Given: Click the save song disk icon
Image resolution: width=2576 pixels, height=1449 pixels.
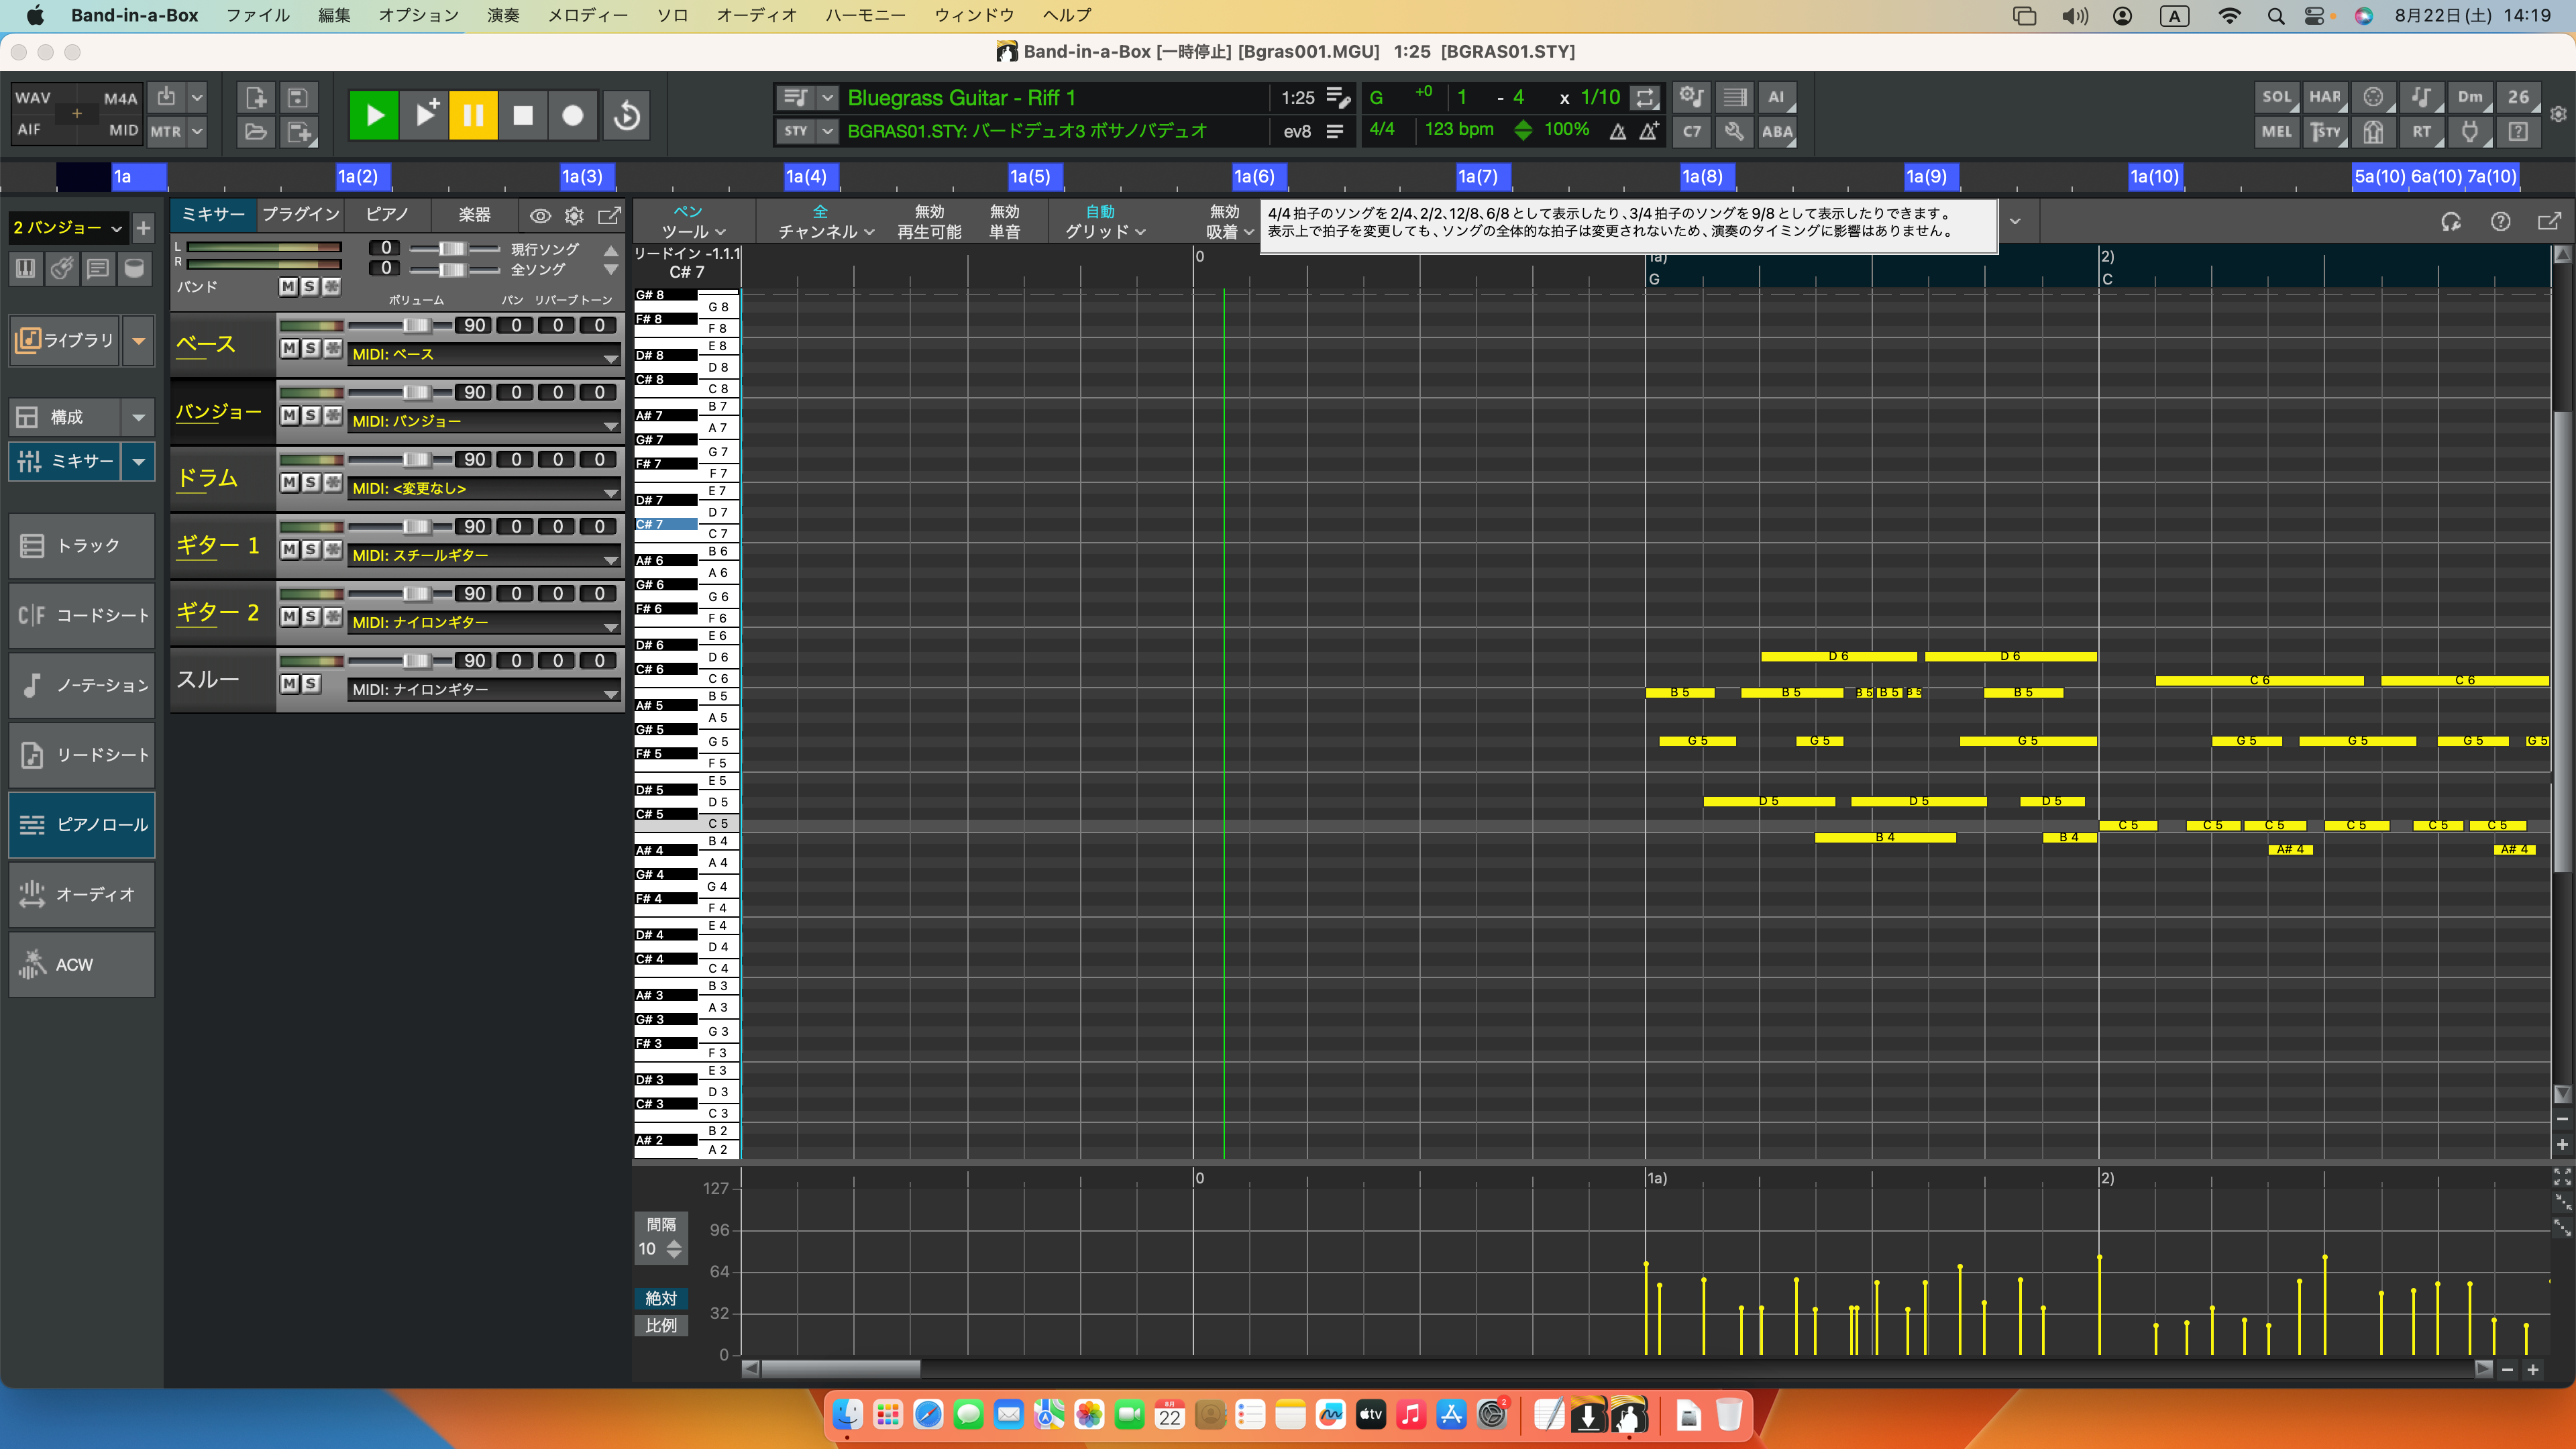Looking at the screenshot, I should pyautogui.click(x=297, y=98).
